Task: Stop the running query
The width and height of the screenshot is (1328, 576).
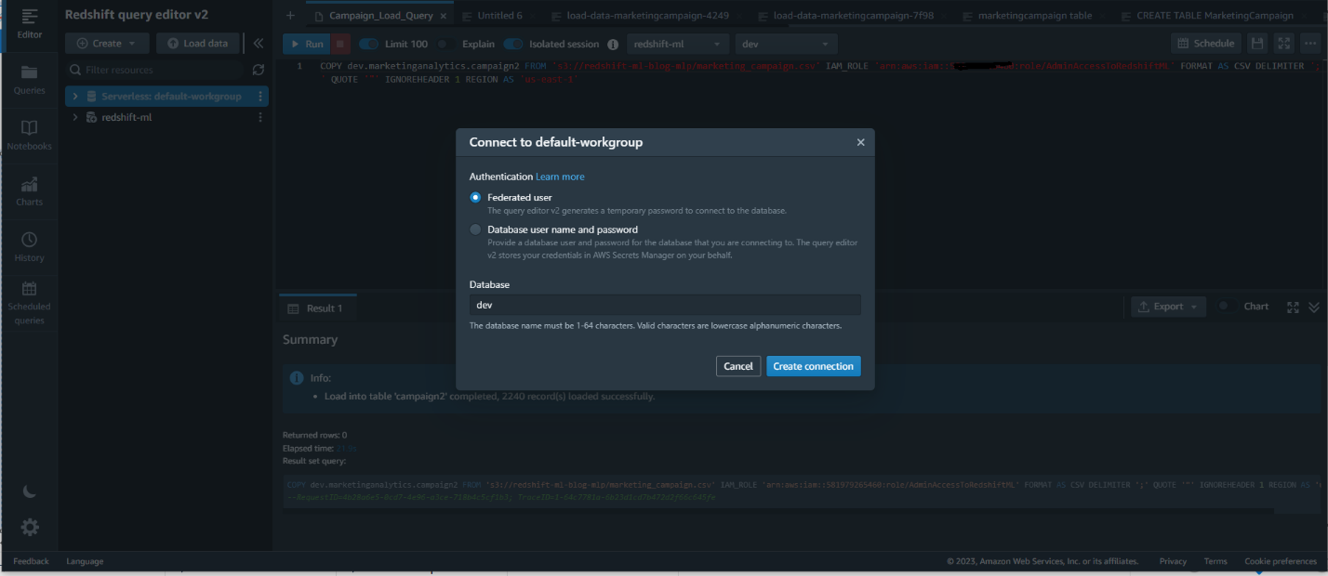Action: [341, 44]
